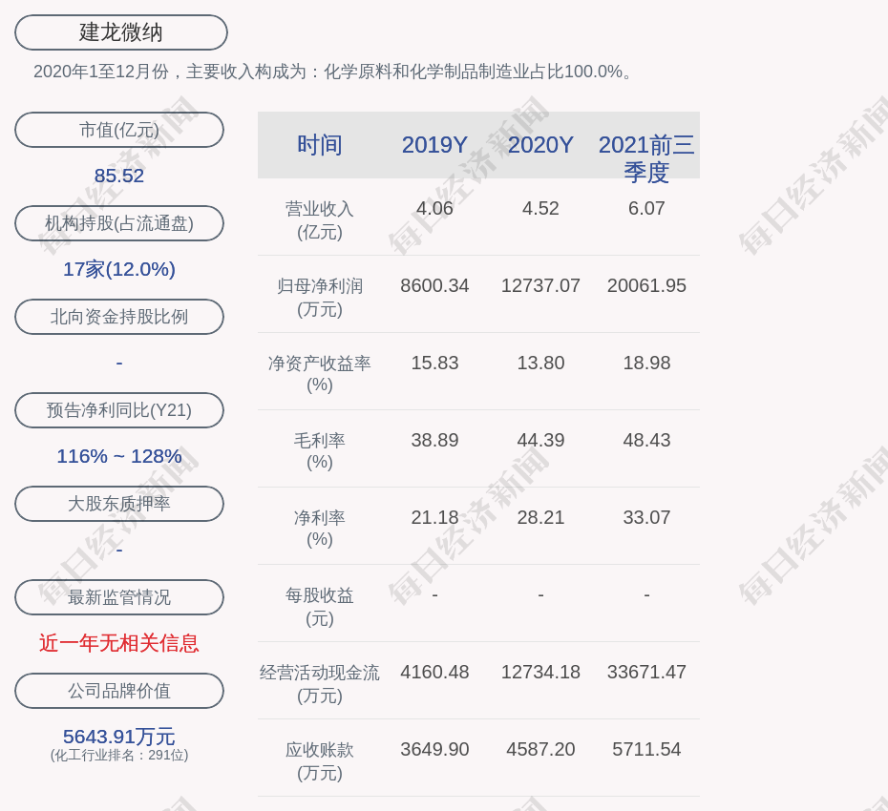This screenshot has width=888, height=811.
Task: Click the 2020Y revenue value 4.52
Action: tap(540, 208)
